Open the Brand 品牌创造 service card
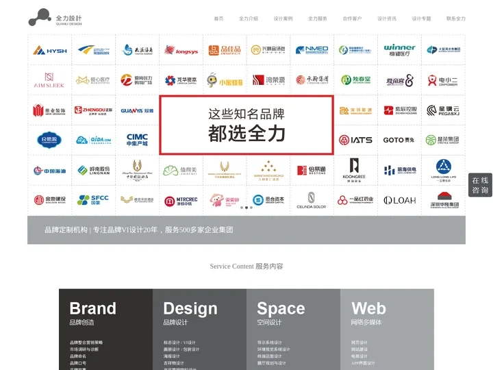The image size is (493, 370). [x=105, y=330]
